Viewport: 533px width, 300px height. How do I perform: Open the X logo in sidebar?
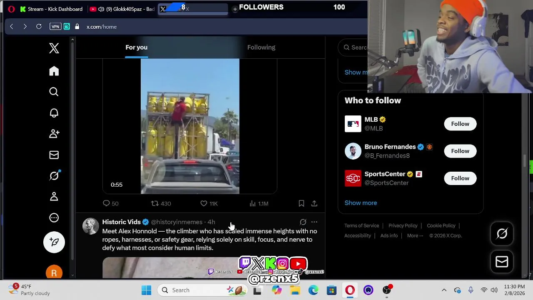(54, 48)
